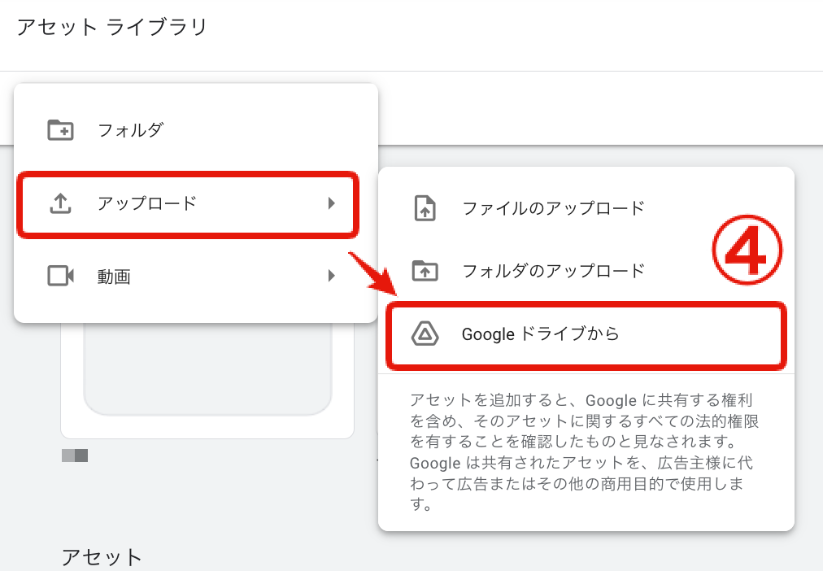The width and height of the screenshot is (823, 571).
Task: Select the empty asset thumbnail card
Action: [x=207, y=382]
